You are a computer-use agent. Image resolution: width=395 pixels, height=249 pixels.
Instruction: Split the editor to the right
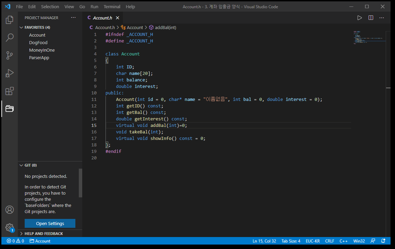(371, 18)
